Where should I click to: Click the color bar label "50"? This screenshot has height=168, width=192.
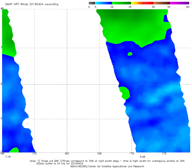click(153, 7)
